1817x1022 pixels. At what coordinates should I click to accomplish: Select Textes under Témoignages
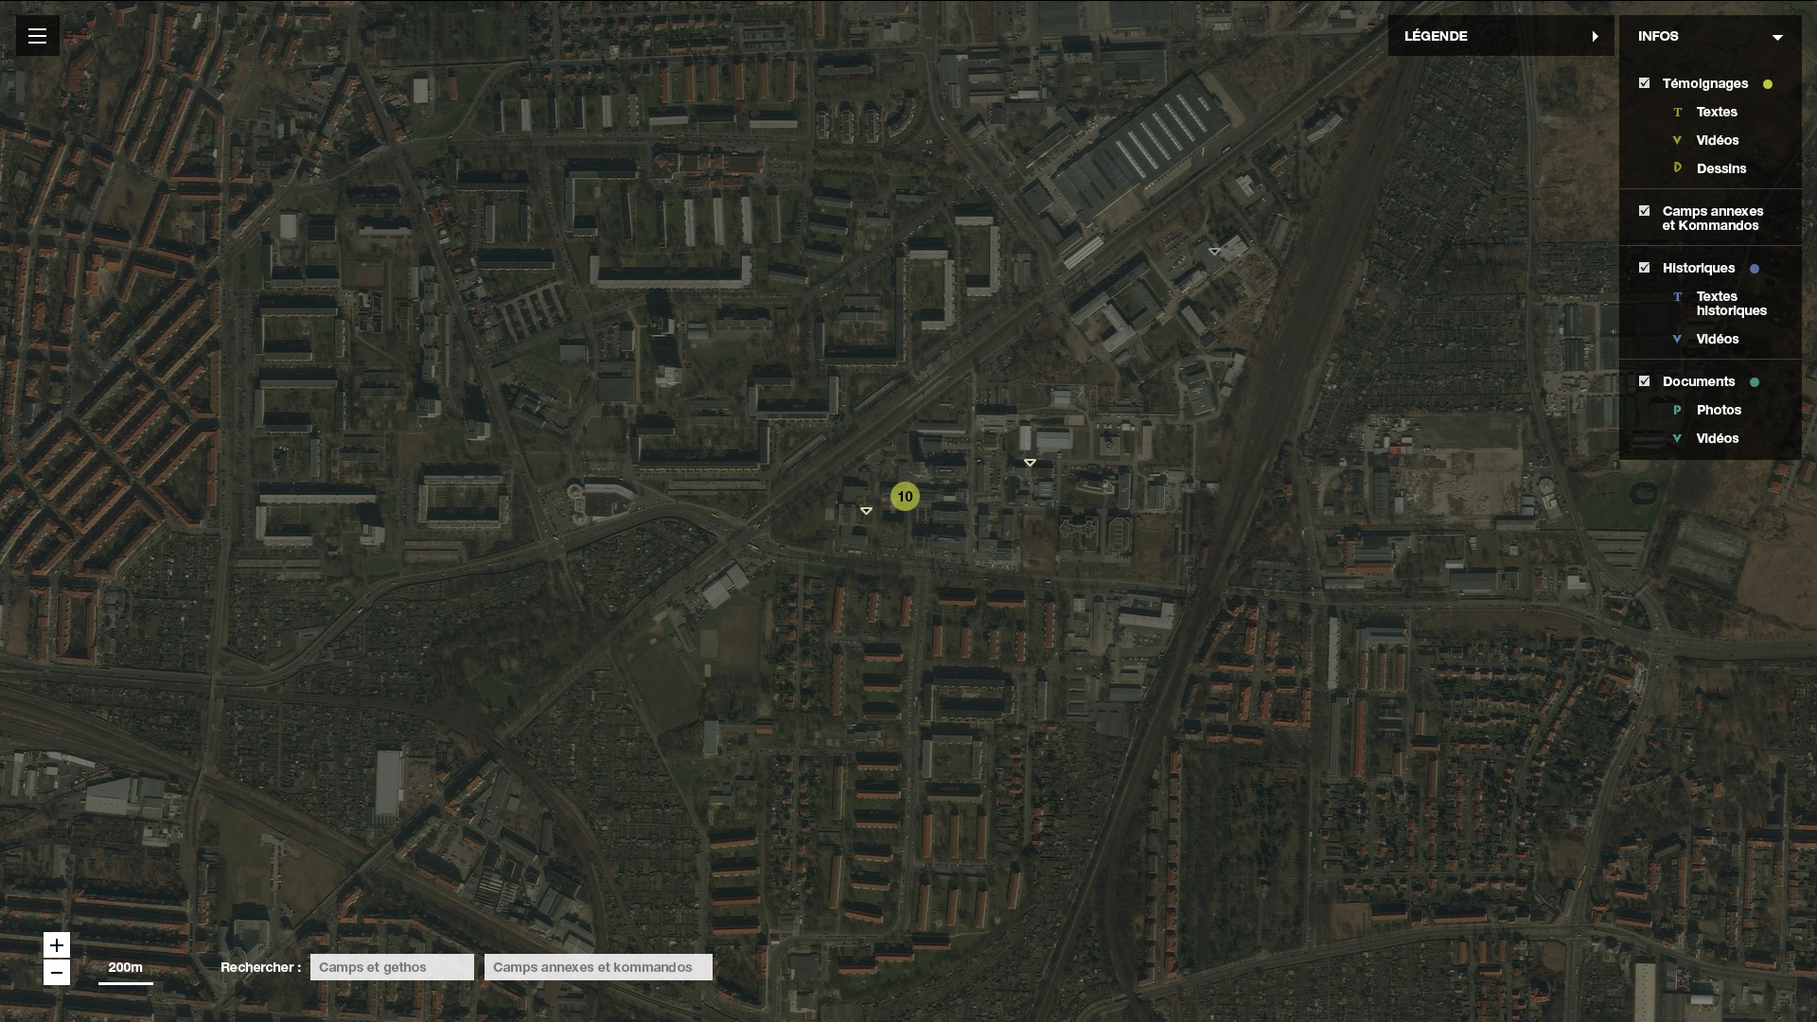click(1717, 112)
